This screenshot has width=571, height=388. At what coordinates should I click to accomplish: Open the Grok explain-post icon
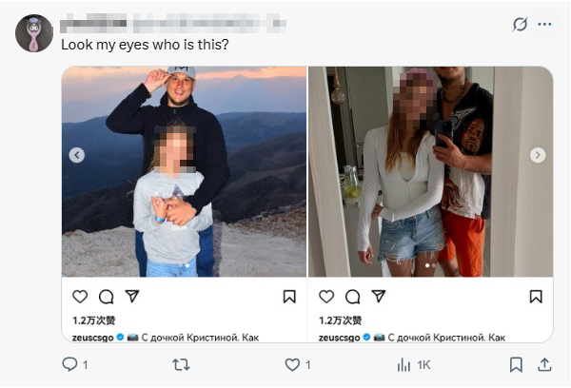tap(520, 25)
